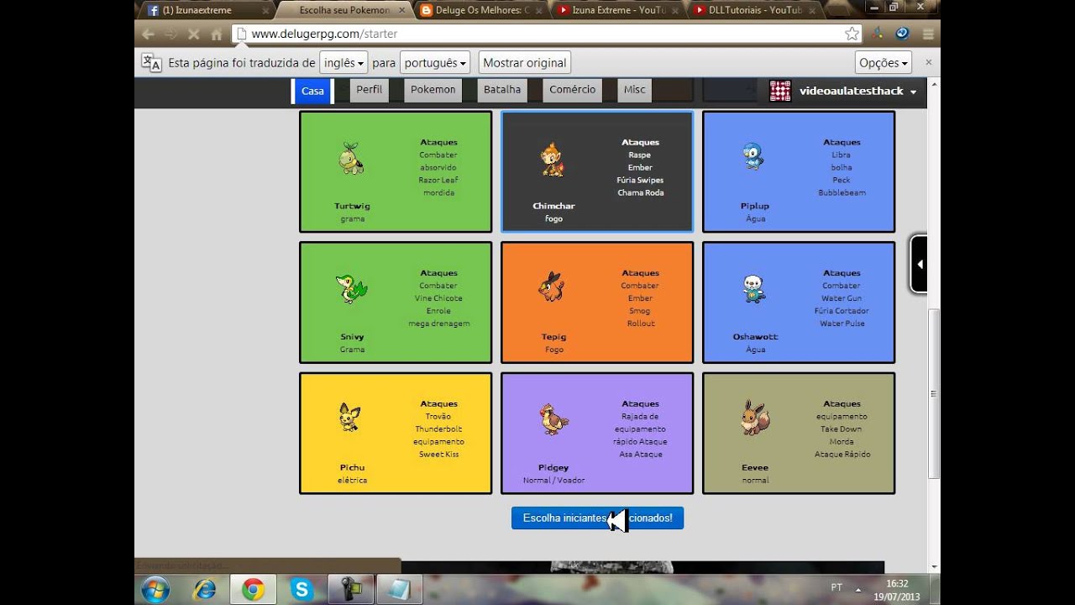Click the PT language indicator in tray
The height and width of the screenshot is (605, 1075).
click(x=836, y=588)
